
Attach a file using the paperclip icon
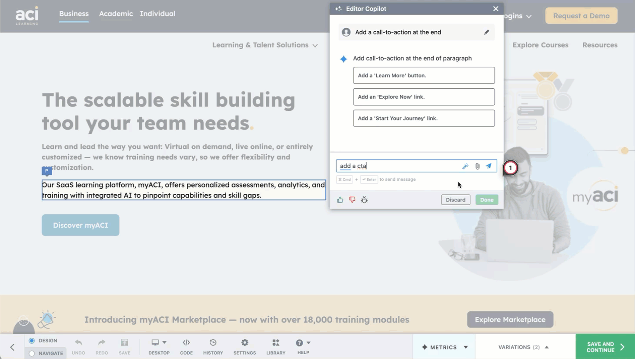click(x=477, y=166)
